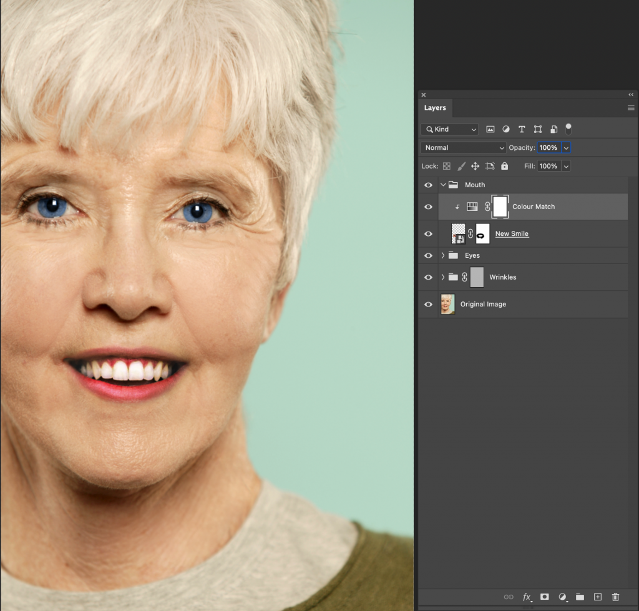Click the clipping arrow on Colour Match layer
This screenshot has height=611, width=639.
[x=457, y=207]
